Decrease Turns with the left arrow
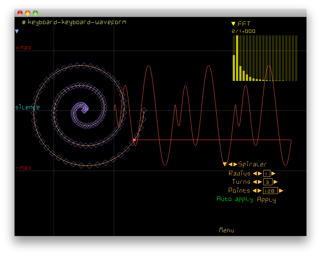Image resolution: width=321 pixels, height=256 pixels. (x=255, y=182)
